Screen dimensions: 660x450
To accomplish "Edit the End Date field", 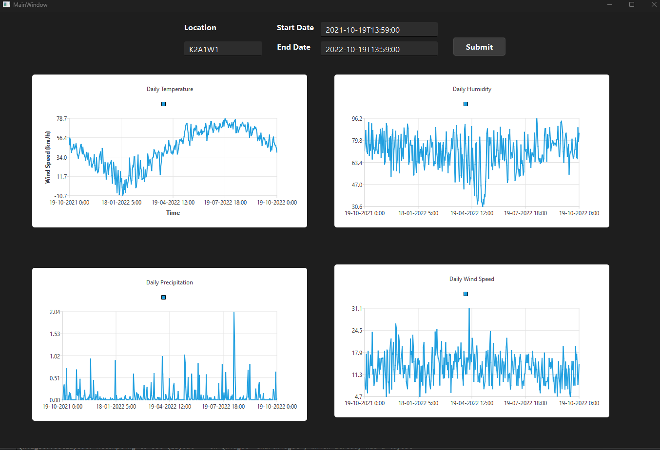I will click(379, 49).
